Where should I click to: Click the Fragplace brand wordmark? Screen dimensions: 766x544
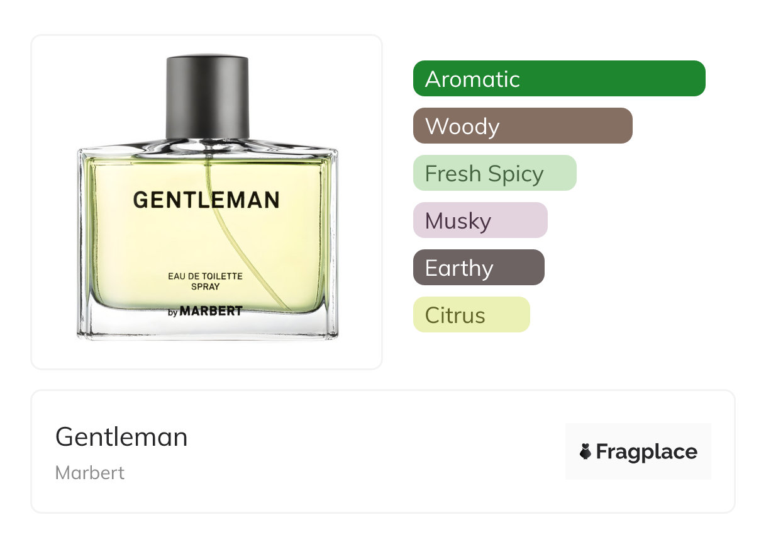point(647,452)
